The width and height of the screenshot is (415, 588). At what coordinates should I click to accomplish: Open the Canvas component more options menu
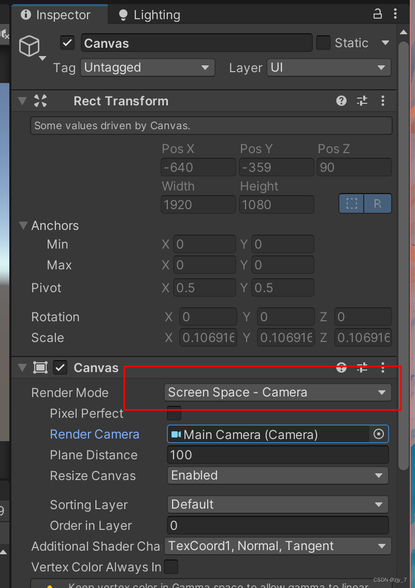382,367
